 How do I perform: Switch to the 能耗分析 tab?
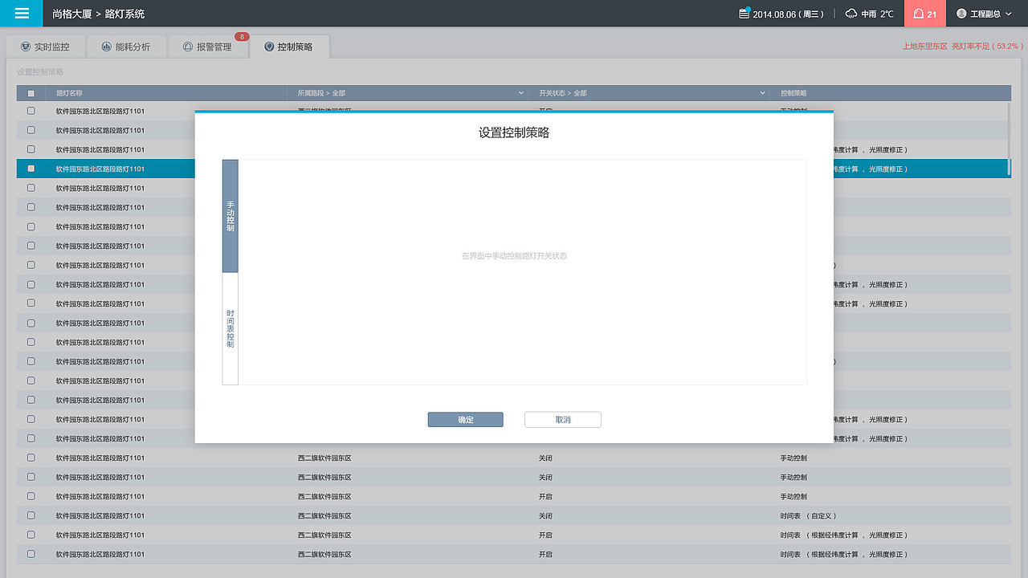pos(126,47)
